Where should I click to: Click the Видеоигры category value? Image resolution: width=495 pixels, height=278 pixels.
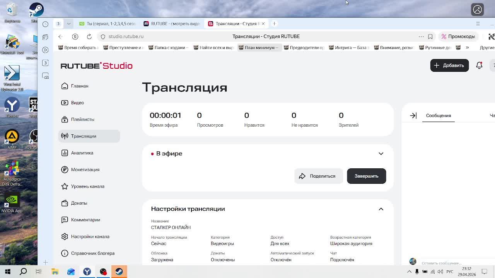click(x=222, y=244)
